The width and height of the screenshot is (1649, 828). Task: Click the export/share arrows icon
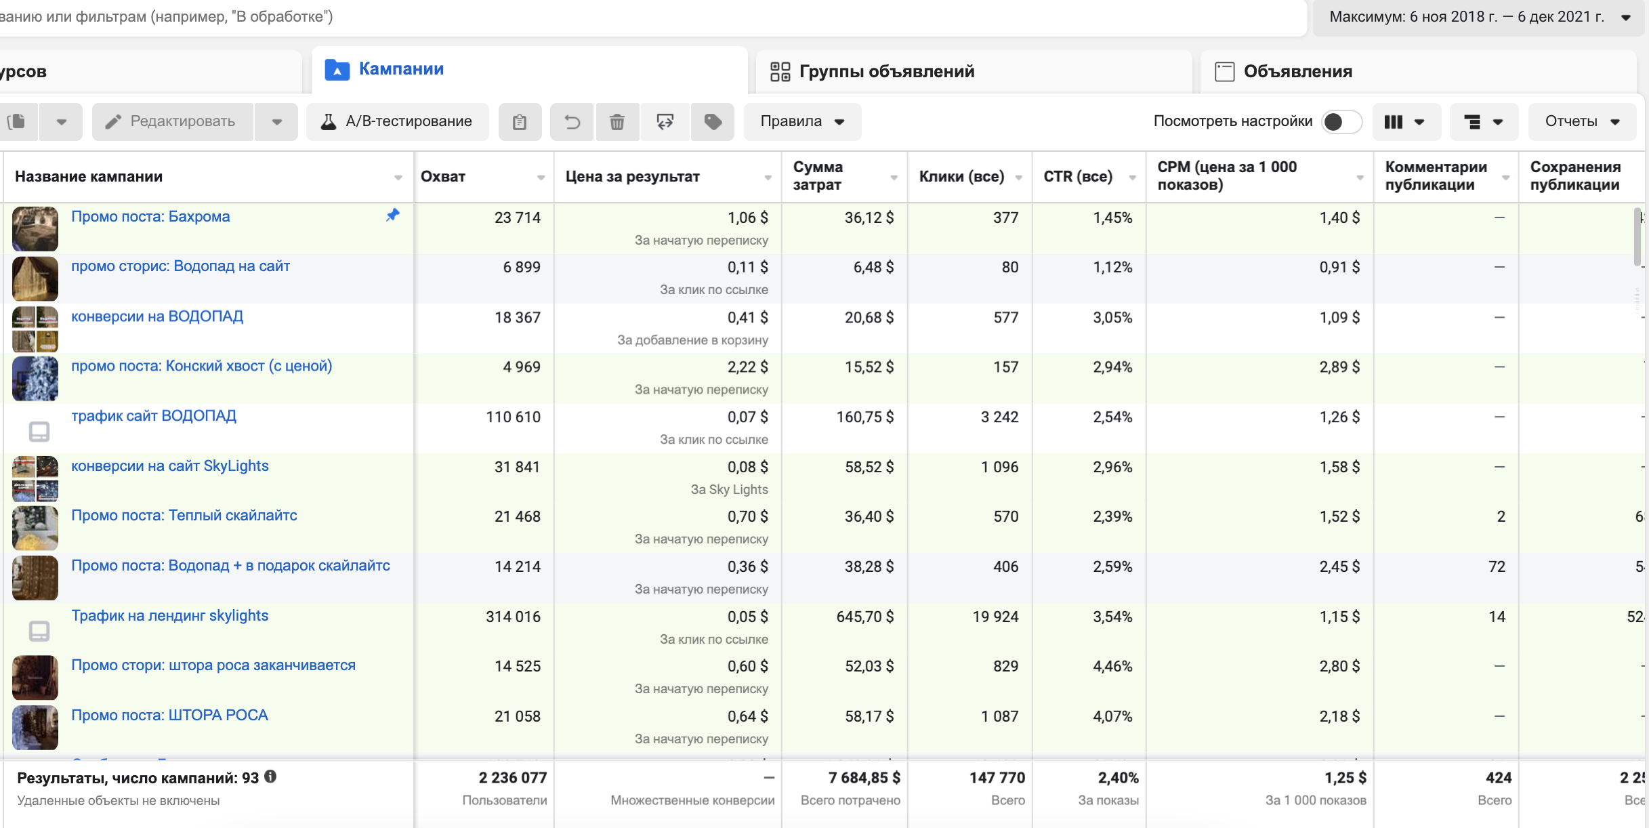[665, 122]
